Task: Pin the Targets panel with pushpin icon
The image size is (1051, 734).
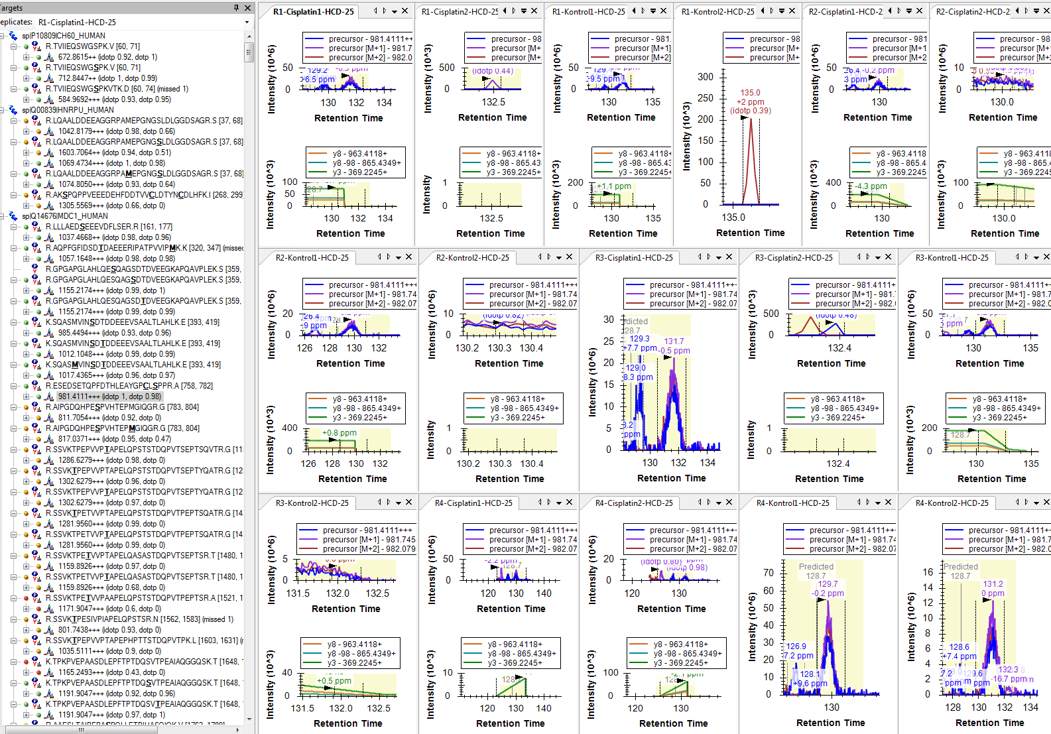Action: [x=236, y=8]
